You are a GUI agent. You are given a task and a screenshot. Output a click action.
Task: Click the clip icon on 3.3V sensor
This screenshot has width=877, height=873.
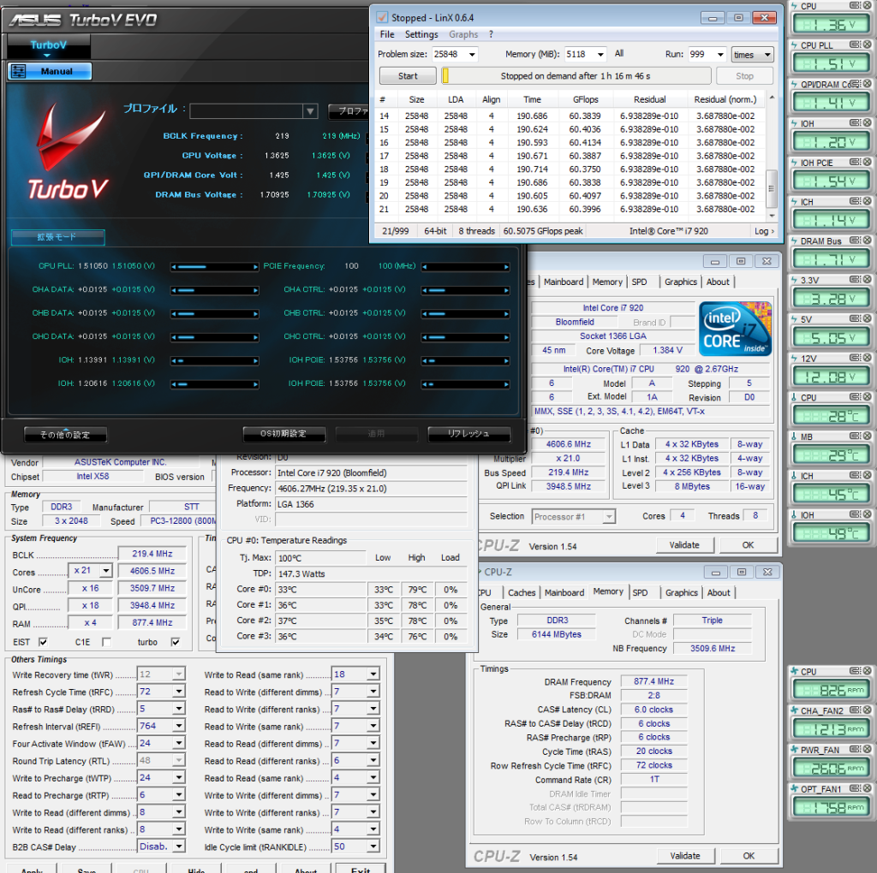click(x=855, y=279)
